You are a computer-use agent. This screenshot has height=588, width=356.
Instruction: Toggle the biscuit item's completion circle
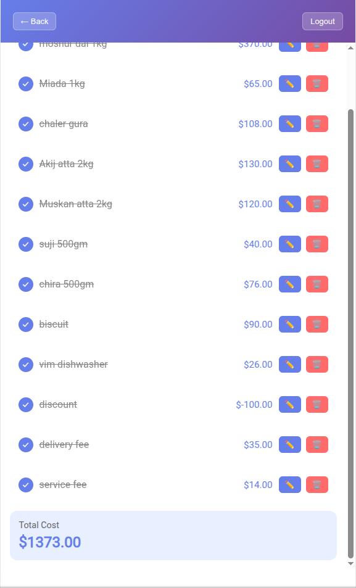click(x=25, y=324)
